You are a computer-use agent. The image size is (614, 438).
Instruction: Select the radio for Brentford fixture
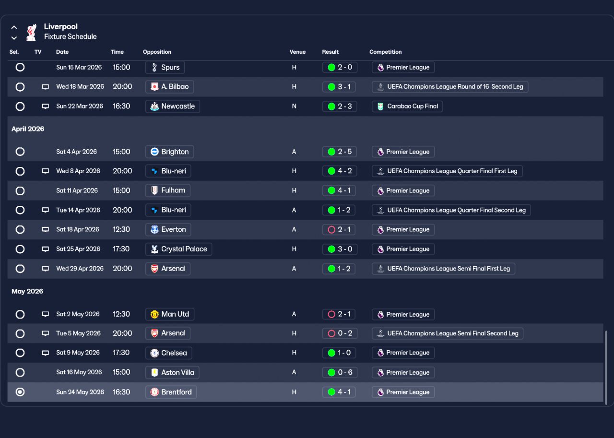click(x=20, y=392)
